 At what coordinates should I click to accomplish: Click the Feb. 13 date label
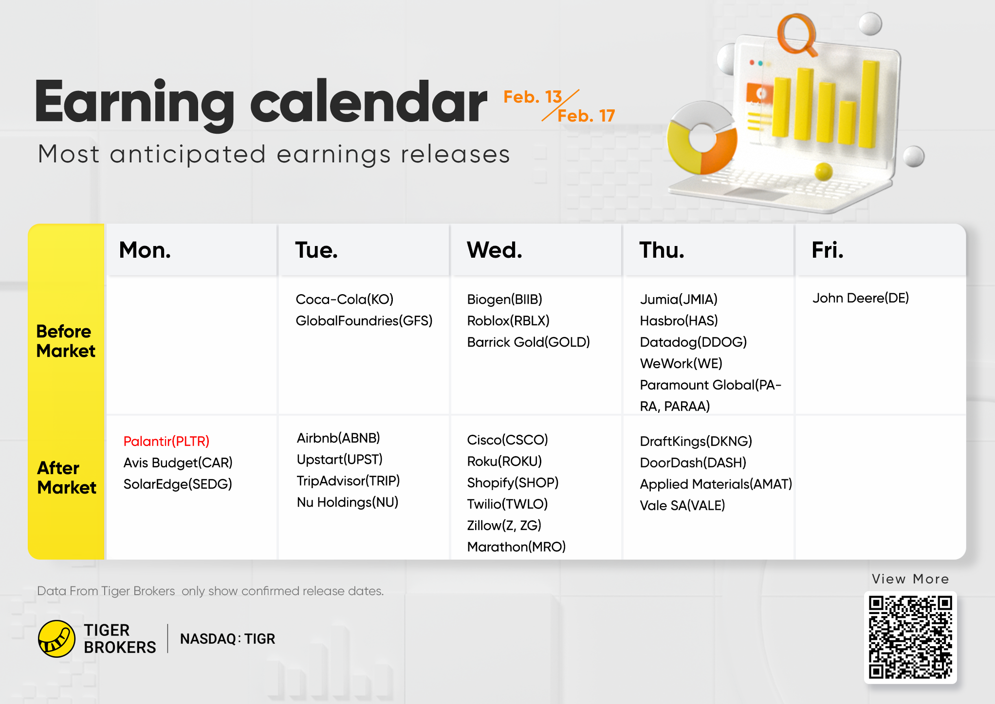(533, 97)
